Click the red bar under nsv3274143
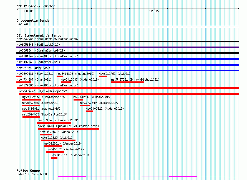This screenshot has width=247, height=180. coord(54,123)
